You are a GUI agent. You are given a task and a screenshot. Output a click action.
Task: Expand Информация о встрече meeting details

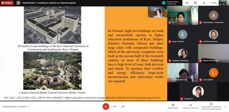[x=16, y=107]
